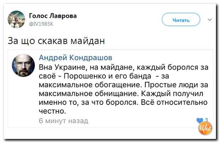The image size is (220, 143).
Task: Click the Читать follow button
Action: pyautogui.click(x=181, y=20)
